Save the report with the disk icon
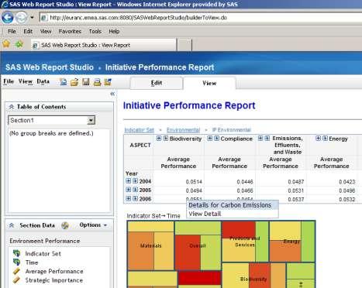Viewport: 362px width, 288px height. coord(86,82)
